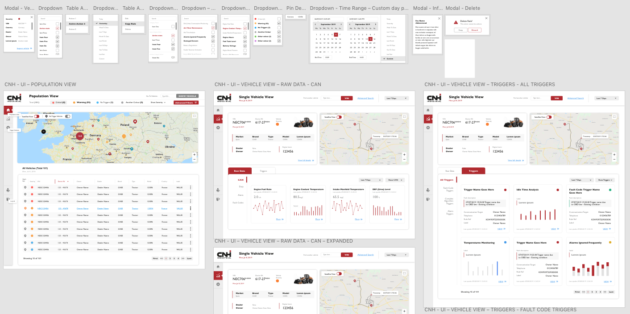
Task: Select the chart icon in Population View sidebar
Action: [8, 119]
